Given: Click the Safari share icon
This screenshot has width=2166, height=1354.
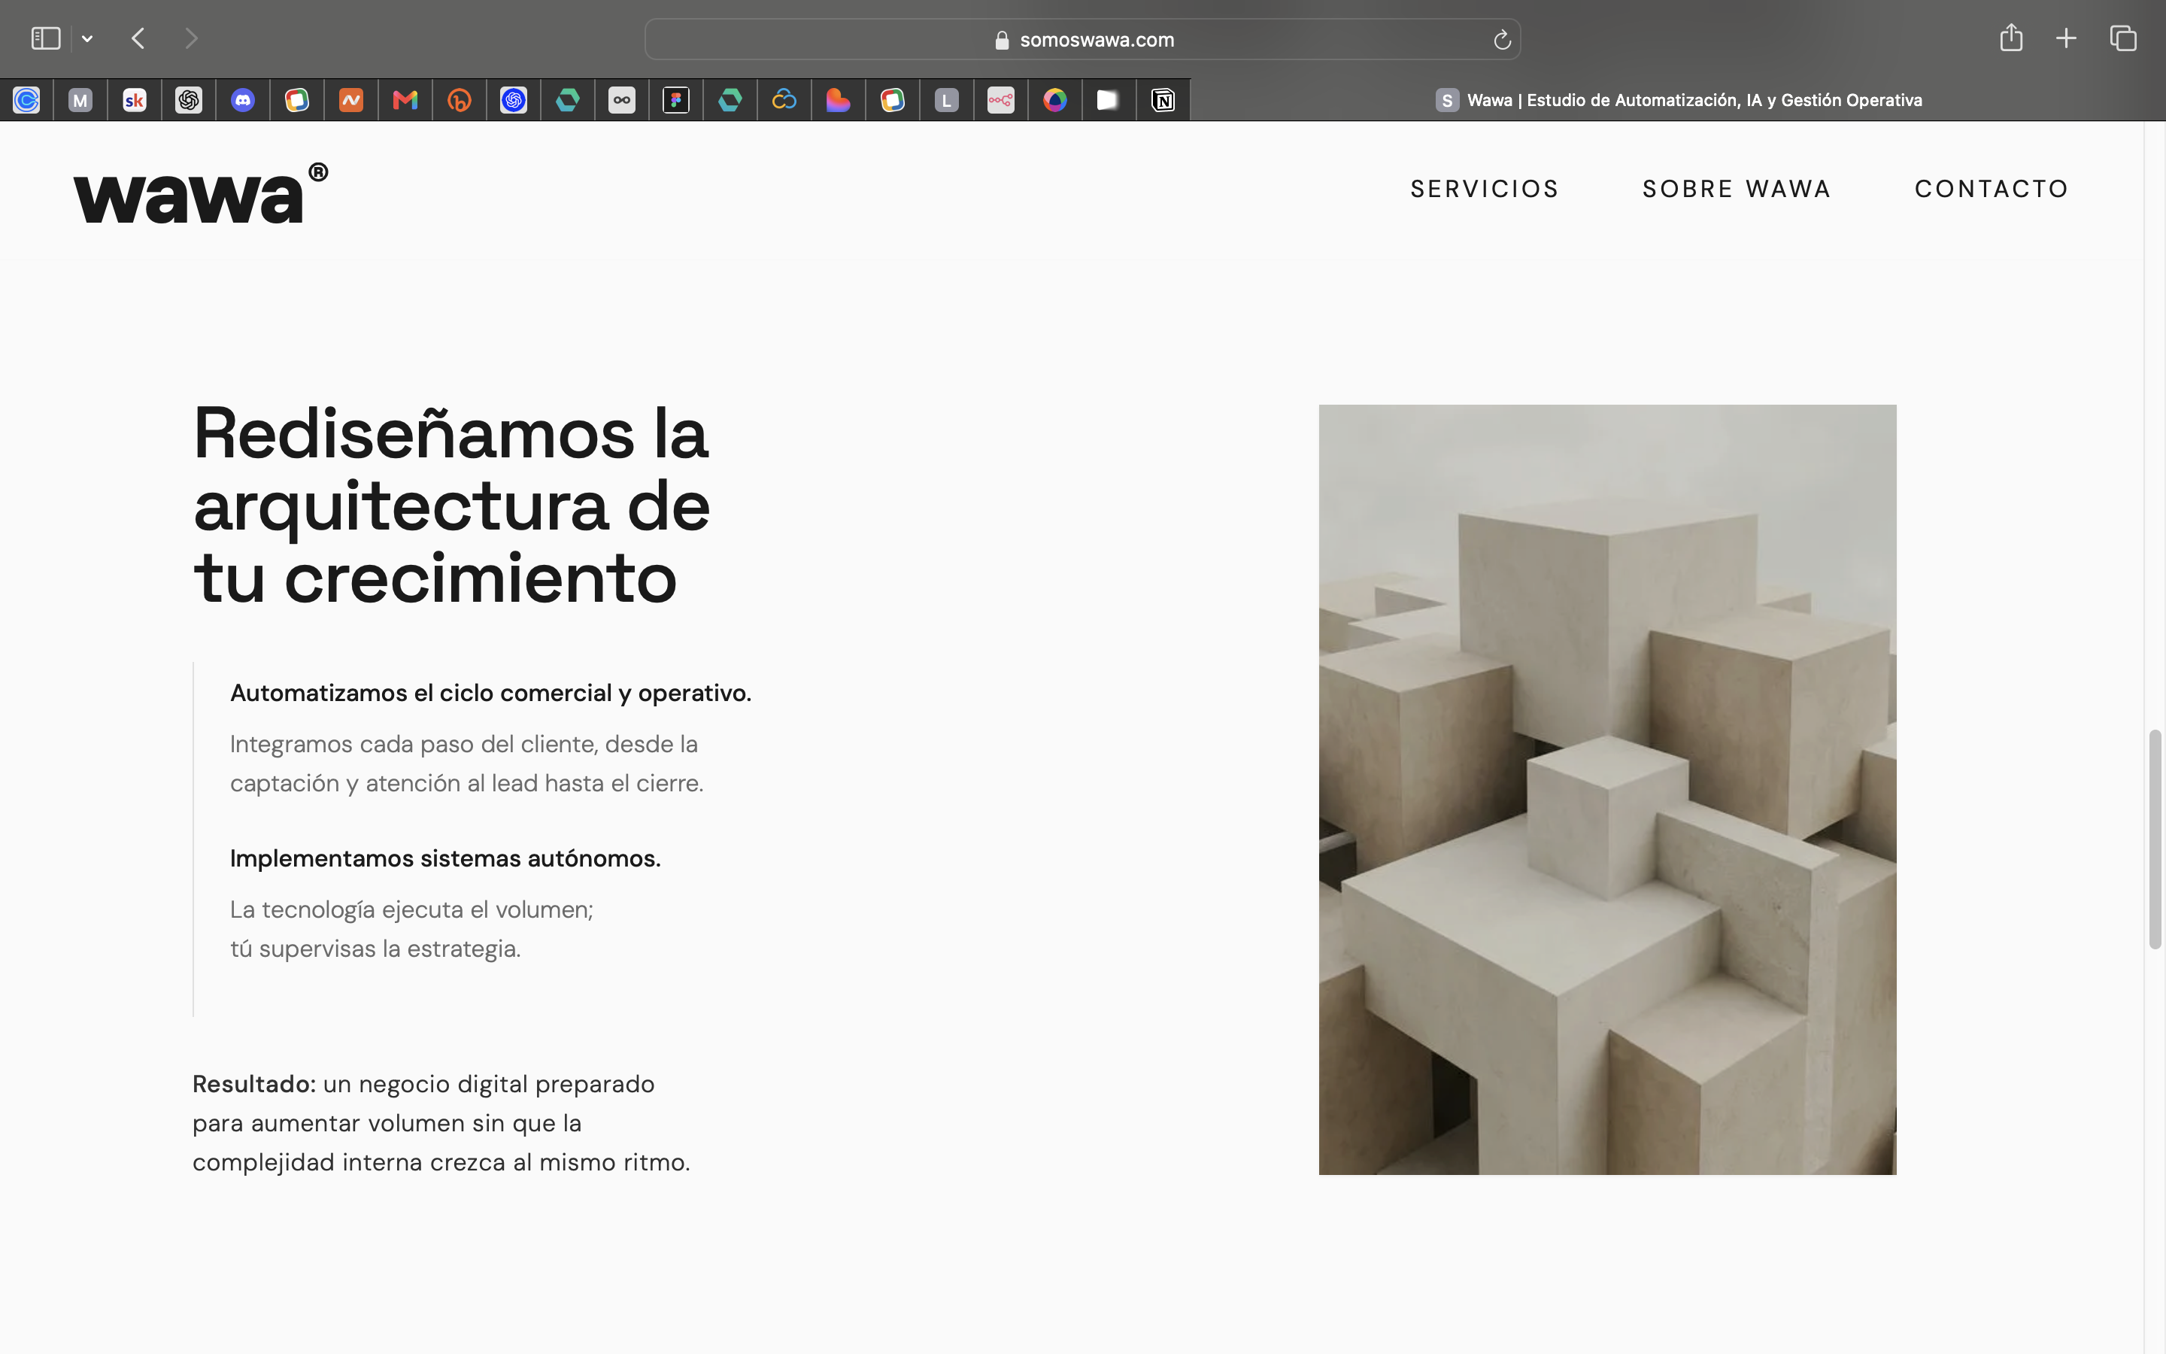Looking at the screenshot, I should tap(2011, 38).
